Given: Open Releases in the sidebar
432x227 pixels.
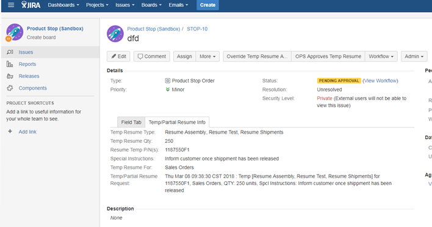Looking at the screenshot, I should pyautogui.click(x=29, y=76).
